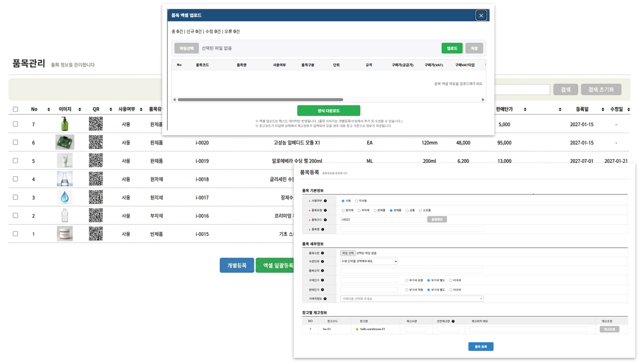643x364 pixels.
Task: Click the star icon beside hello-warehouse-01
Action: [357, 329]
